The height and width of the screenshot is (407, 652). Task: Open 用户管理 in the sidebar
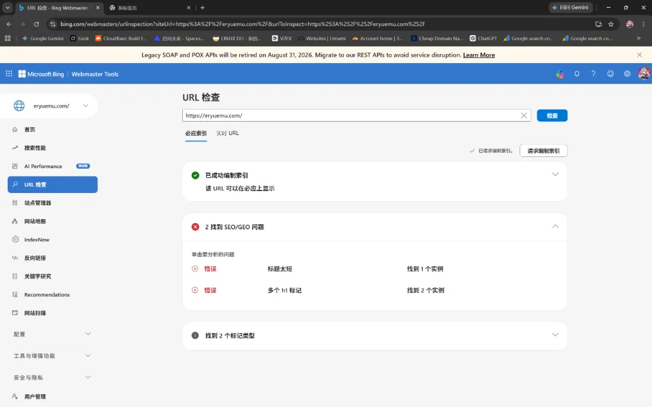(x=52, y=397)
